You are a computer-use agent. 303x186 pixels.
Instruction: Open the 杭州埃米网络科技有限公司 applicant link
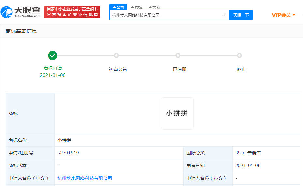(x=85, y=178)
